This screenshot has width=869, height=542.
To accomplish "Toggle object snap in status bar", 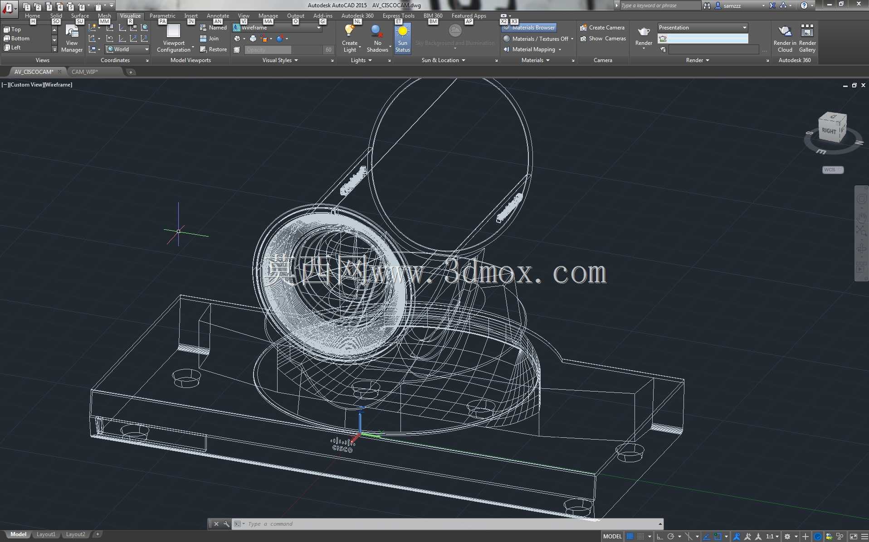I will coord(718,537).
